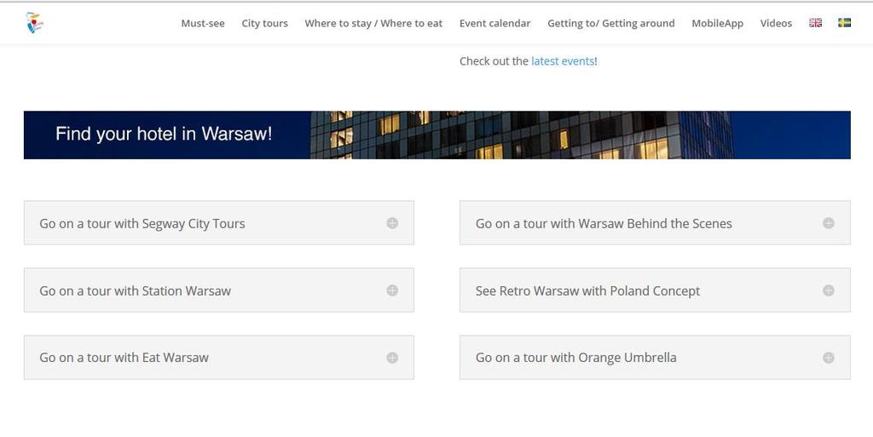The height and width of the screenshot is (437, 873).
Task: Click the site logo in the header
Action: (x=34, y=23)
